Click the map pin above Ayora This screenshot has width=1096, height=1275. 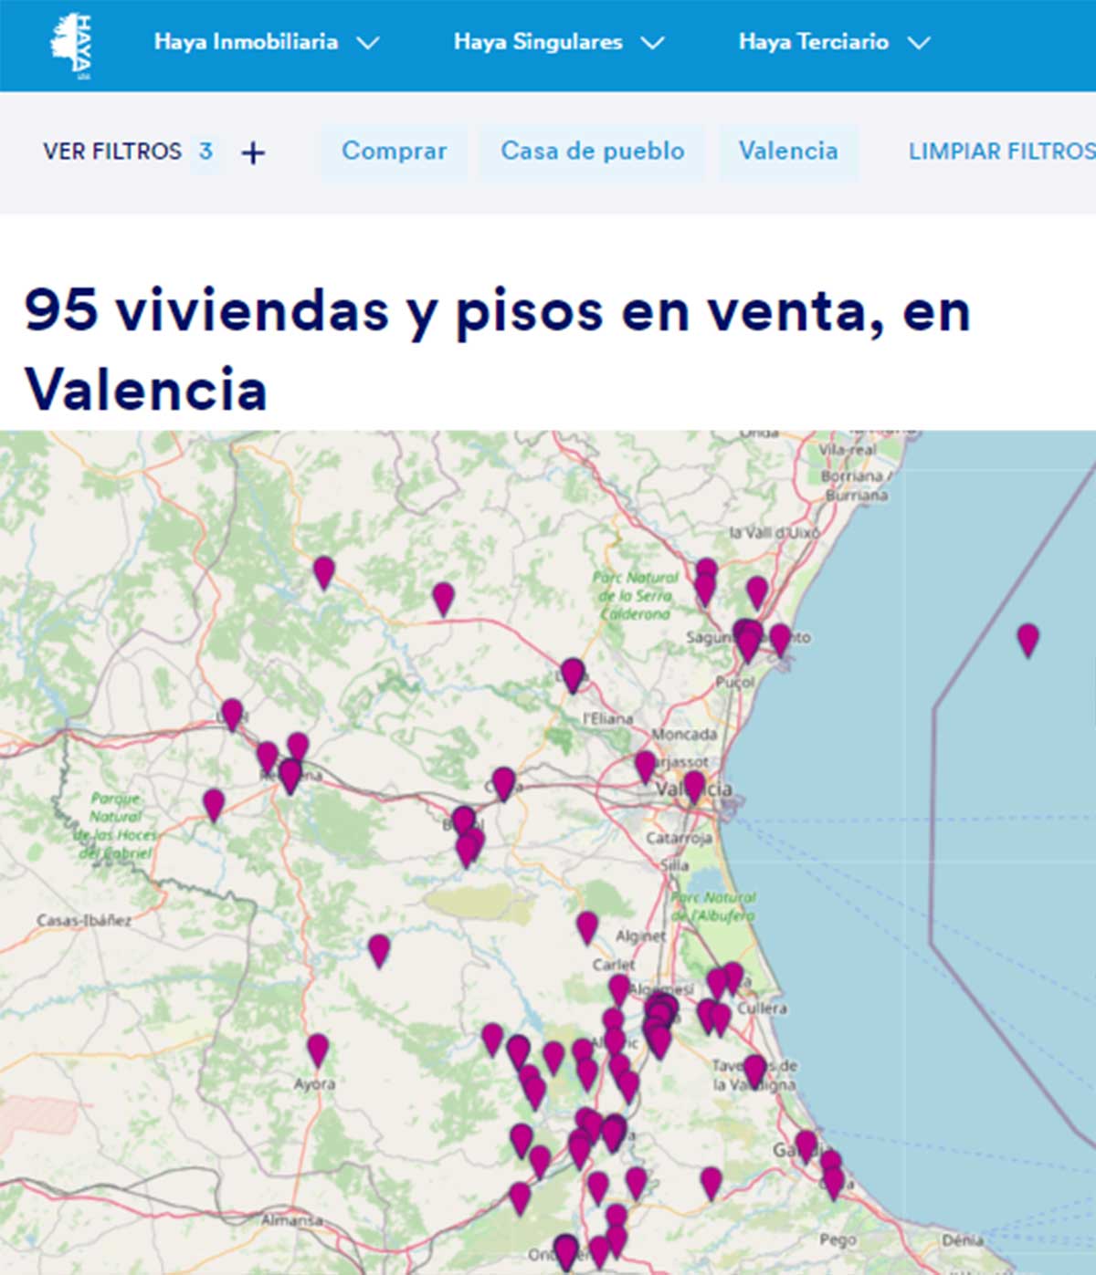317,1049
